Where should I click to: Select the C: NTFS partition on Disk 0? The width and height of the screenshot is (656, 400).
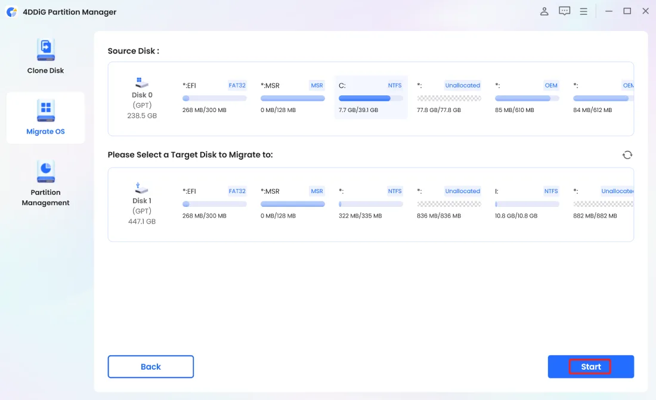coord(370,98)
